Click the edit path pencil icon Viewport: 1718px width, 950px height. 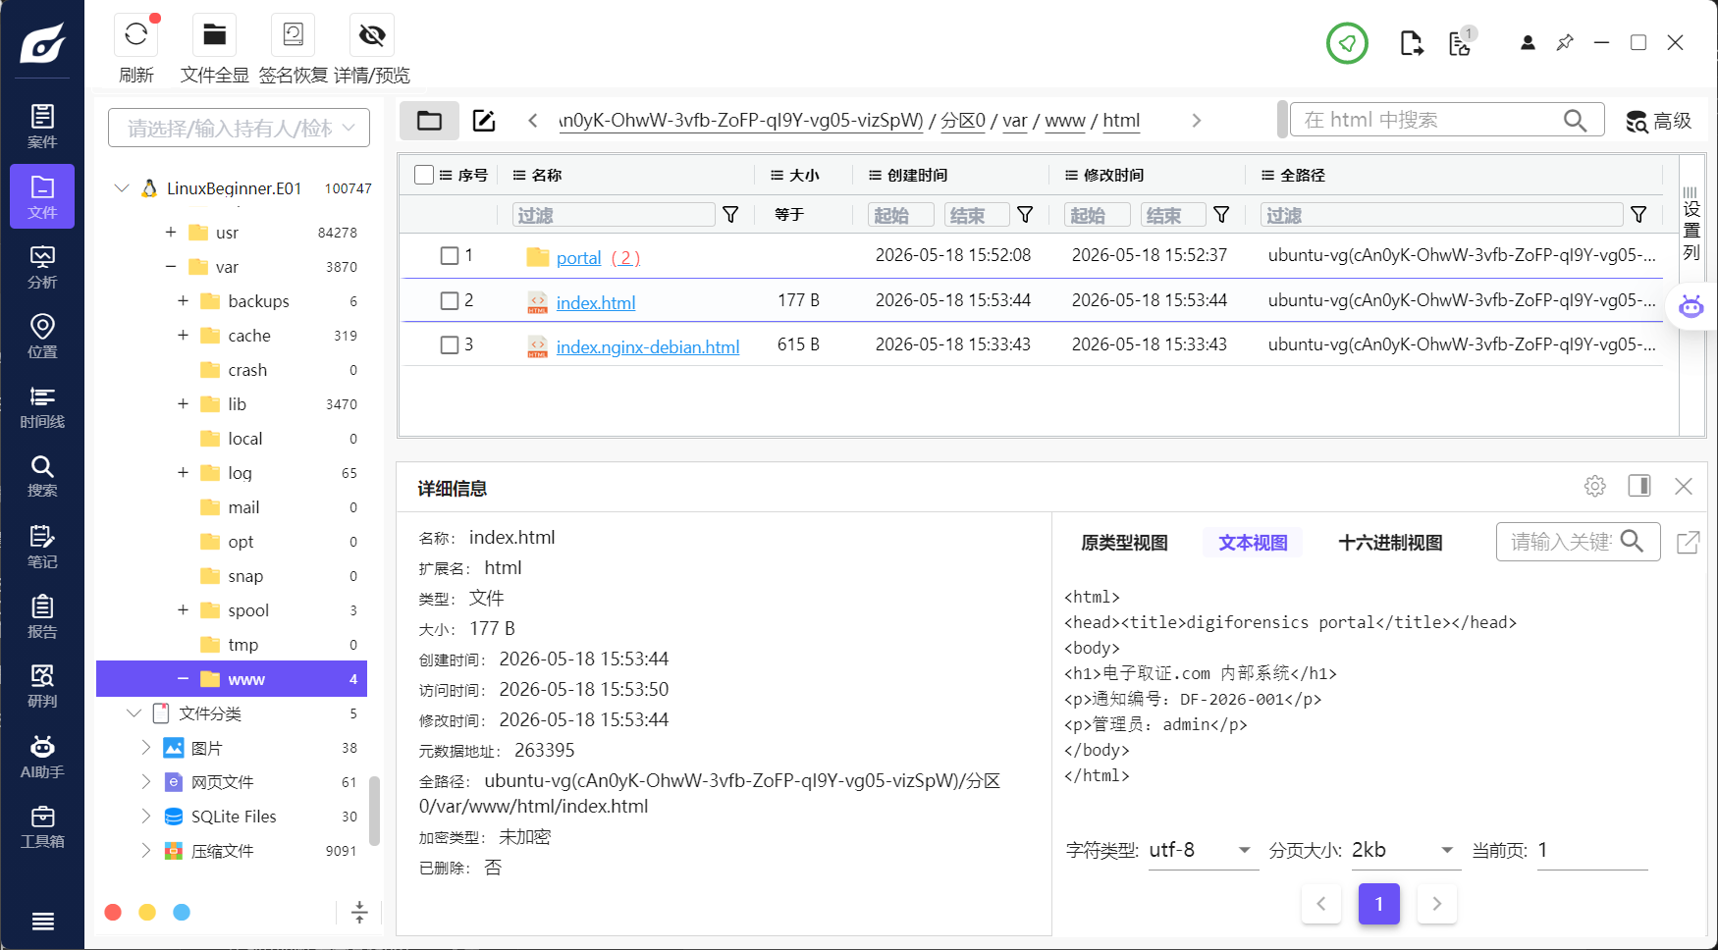tap(484, 121)
